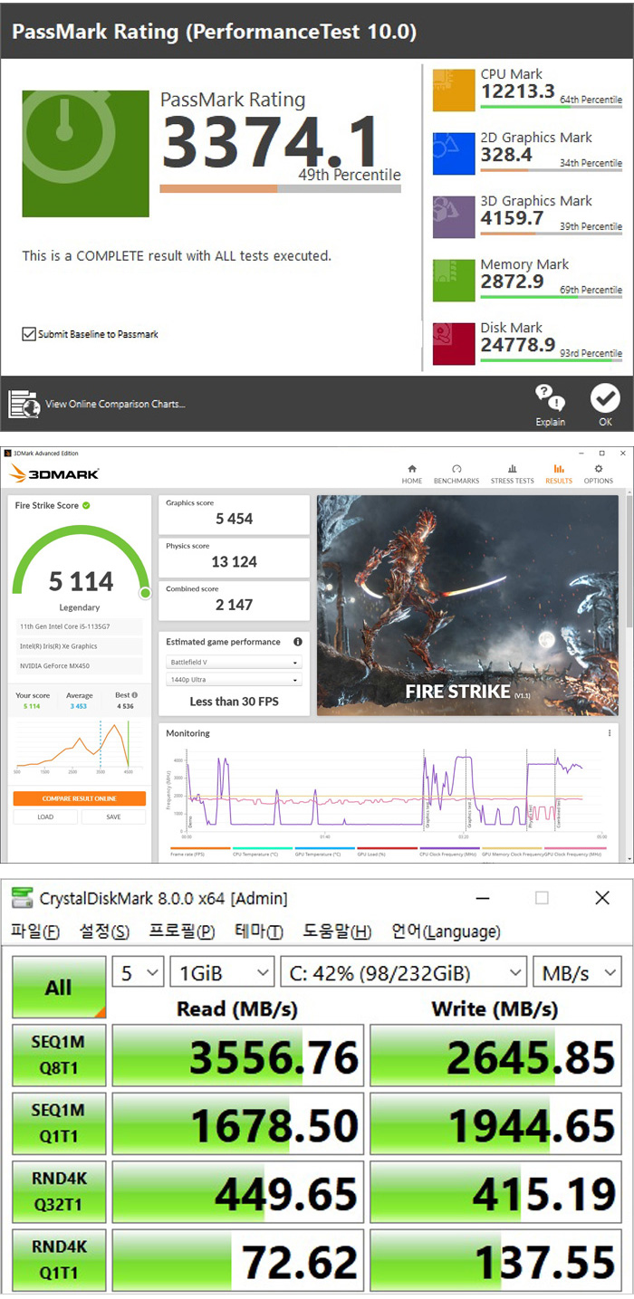The height and width of the screenshot is (1299, 634).
Task: Open the 테마(T) menu
Action: 259,931
